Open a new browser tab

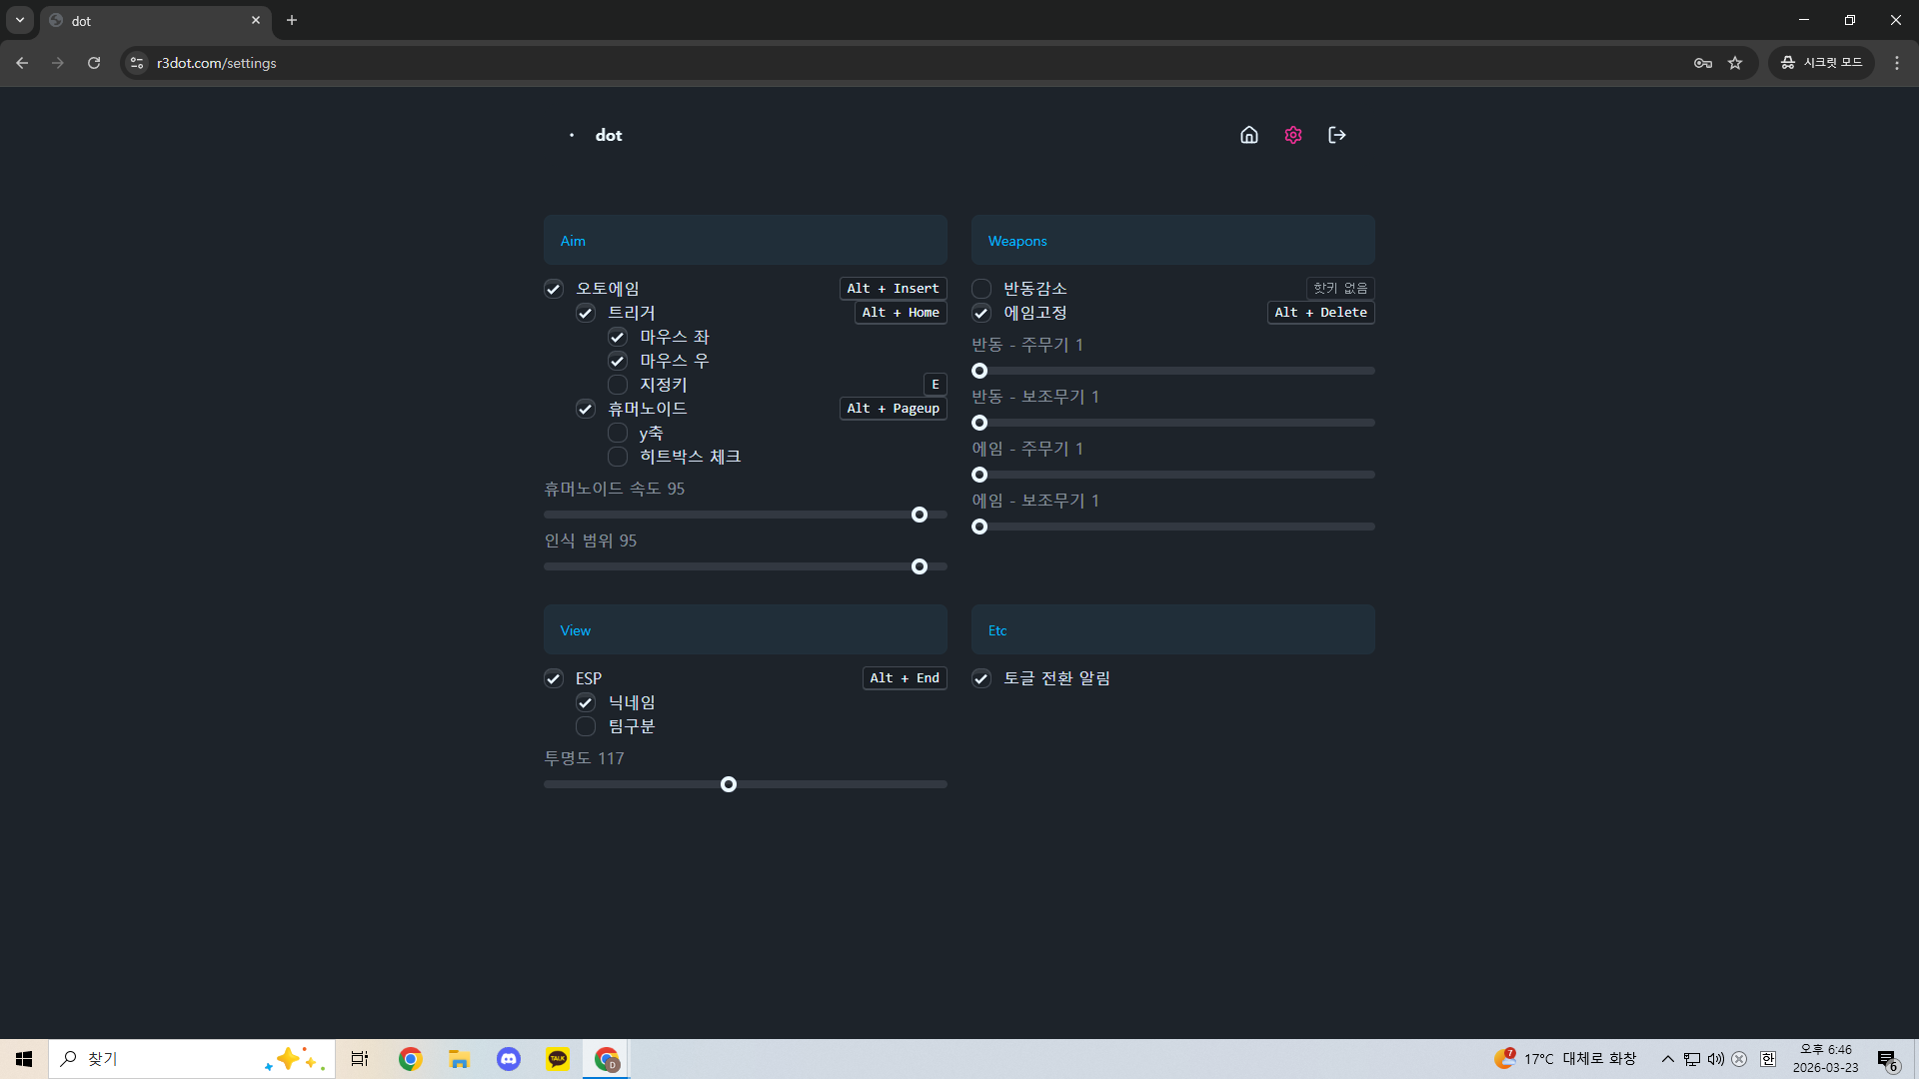pos(292,20)
